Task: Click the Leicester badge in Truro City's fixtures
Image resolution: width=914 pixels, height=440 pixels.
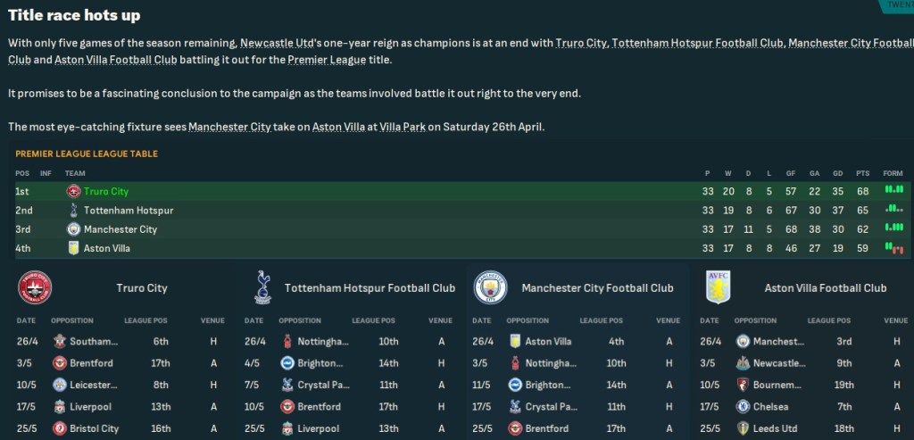Action: [61, 385]
